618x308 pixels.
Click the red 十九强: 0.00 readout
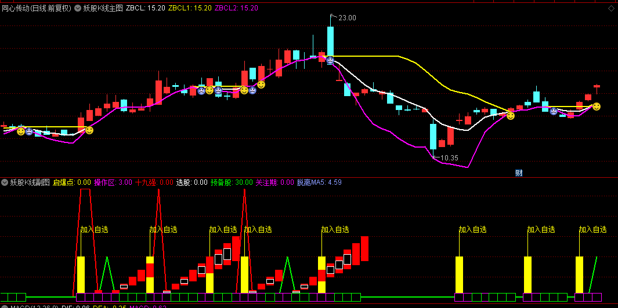point(154,182)
